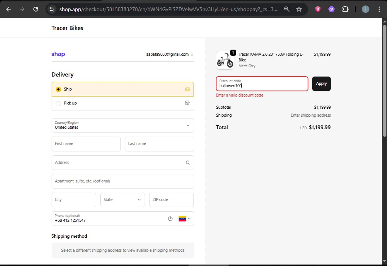This screenshot has width=387, height=266.
Task: Focus the Address field
Action: [123, 163]
